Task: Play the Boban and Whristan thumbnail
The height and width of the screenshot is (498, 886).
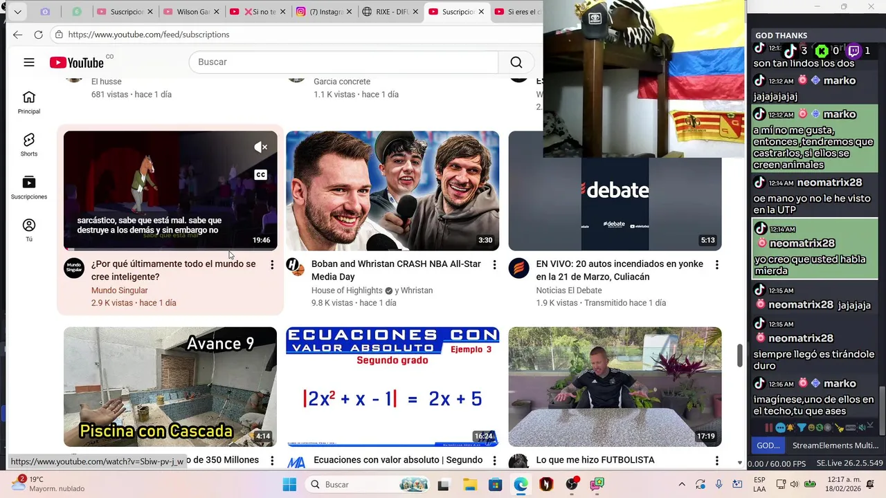Action: (x=392, y=191)
